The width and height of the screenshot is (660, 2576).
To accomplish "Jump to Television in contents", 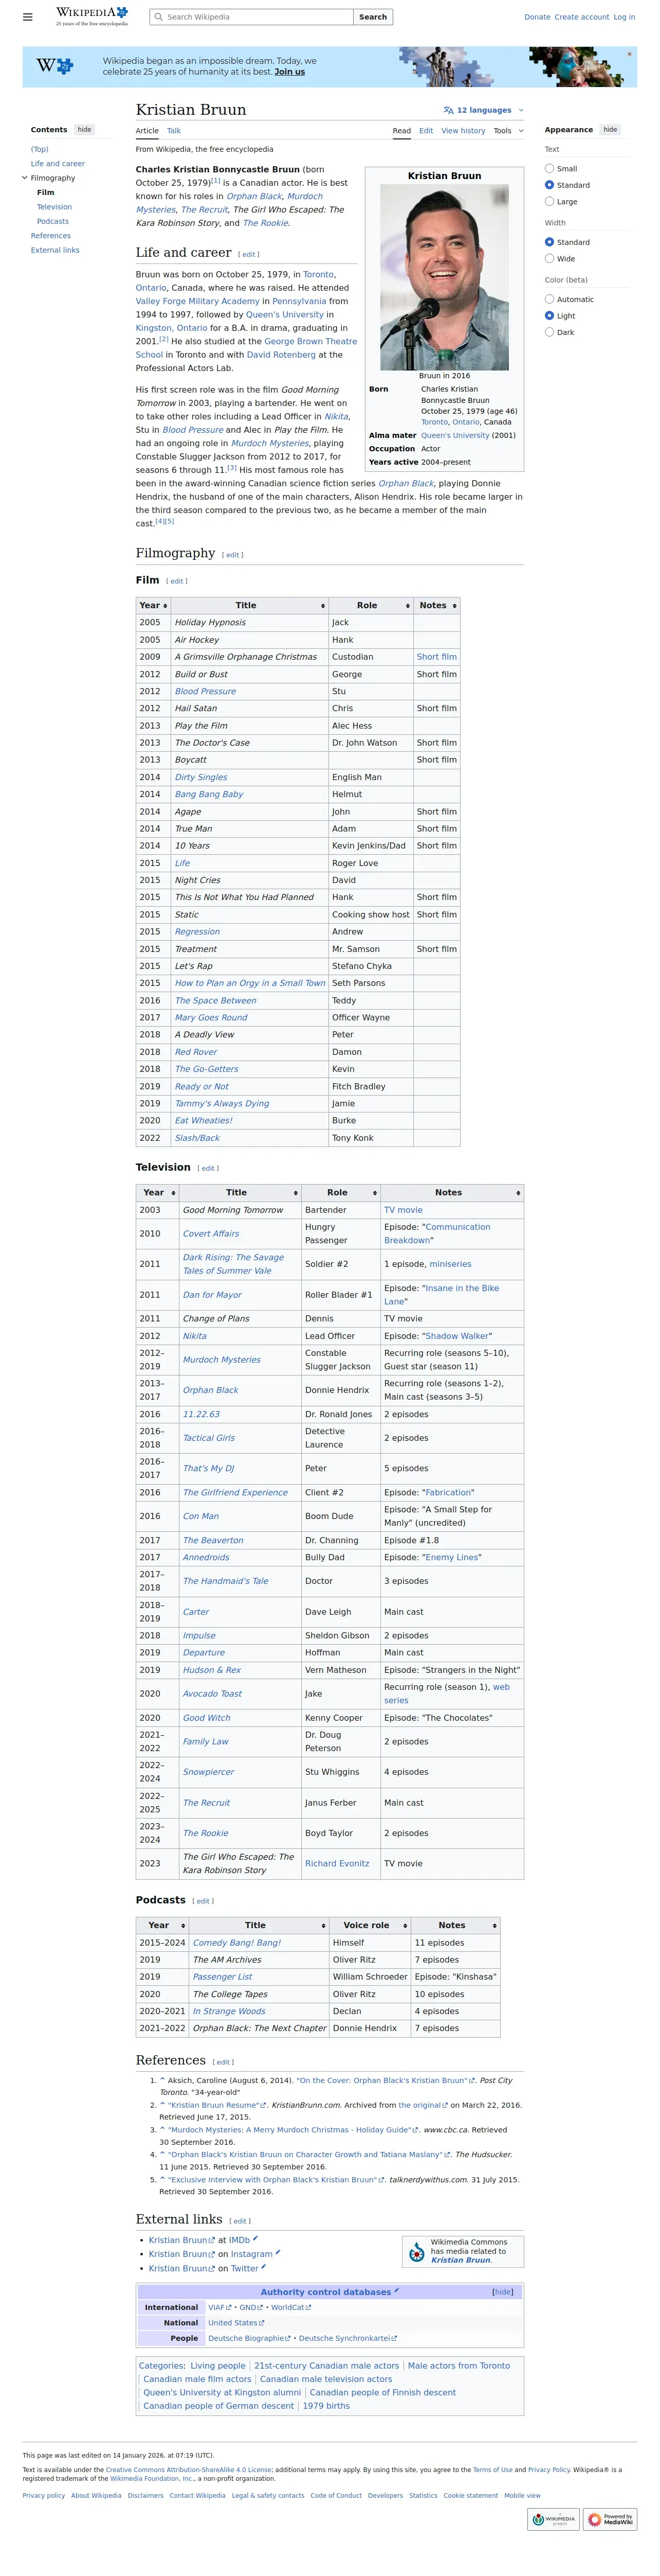I will [55, 207].
